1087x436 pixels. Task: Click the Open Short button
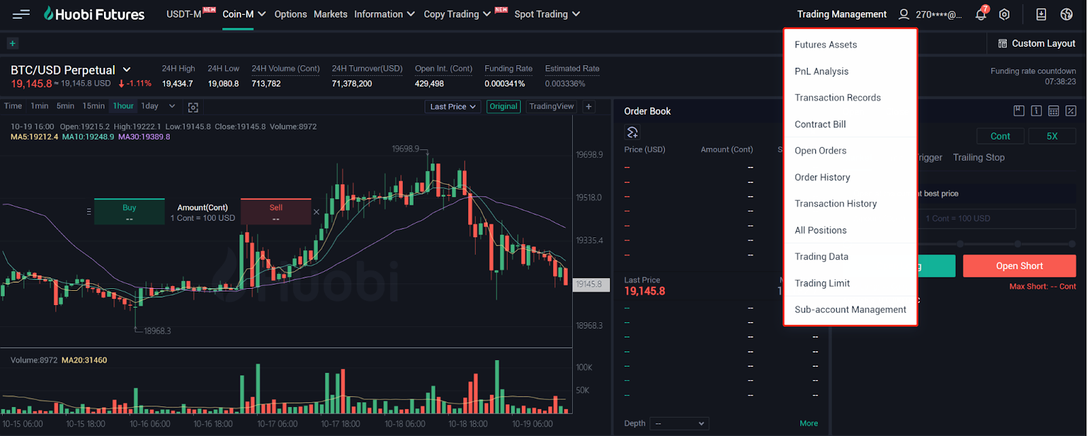[1019, 266]
